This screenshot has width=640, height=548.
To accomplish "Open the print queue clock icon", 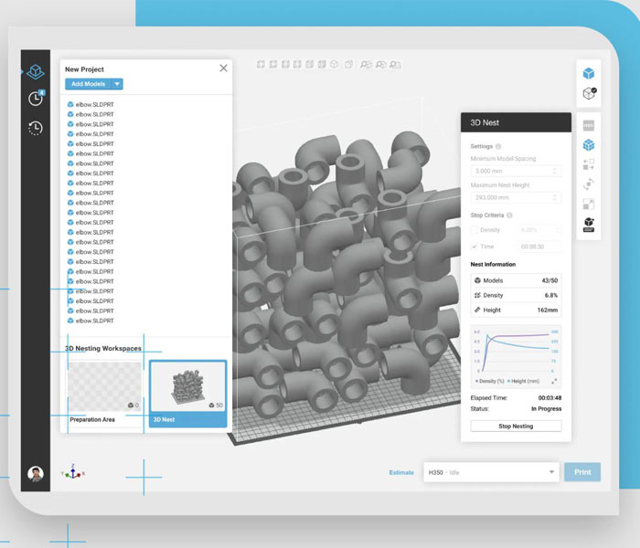I will [x=35, y=99].
